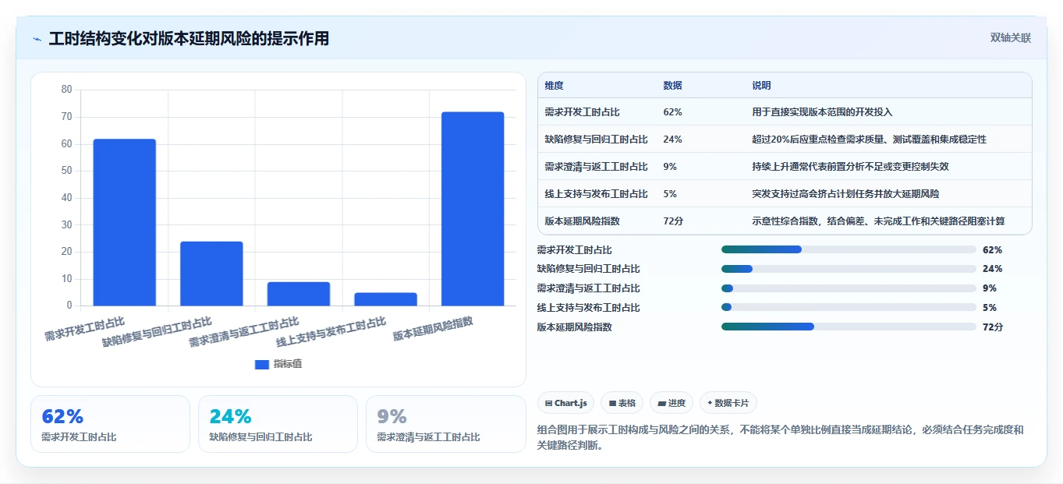Screen dimensions: 1063x484
Task: Click the 版本延期风险指数 cell in the table
Action: [x=582, y=221]
